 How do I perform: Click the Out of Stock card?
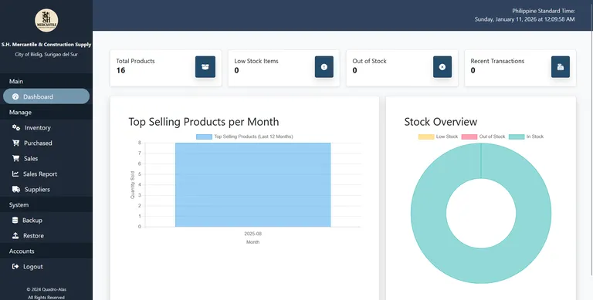pos(402,68)
